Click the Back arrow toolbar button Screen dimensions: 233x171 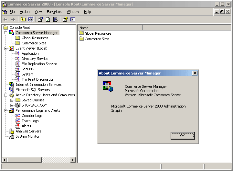5,19
